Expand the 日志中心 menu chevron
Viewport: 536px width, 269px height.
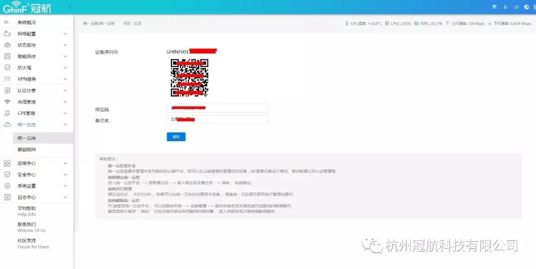pos(66,197)
